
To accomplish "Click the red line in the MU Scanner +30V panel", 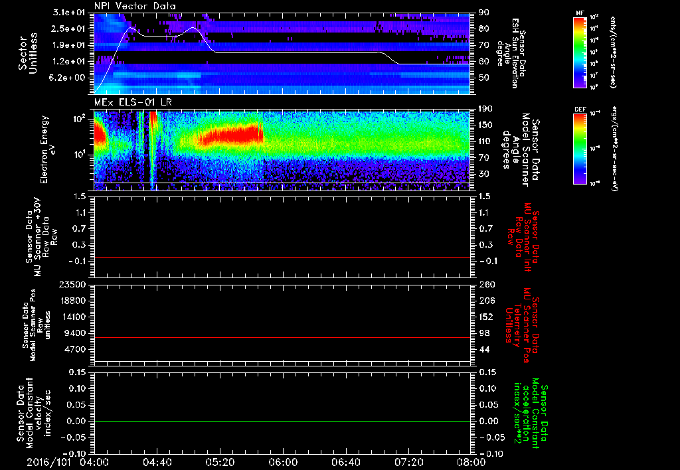I will pos(282,257).
